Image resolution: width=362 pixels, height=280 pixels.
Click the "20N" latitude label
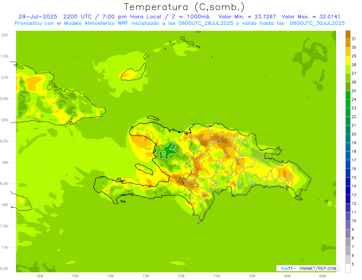tap(4, 120)
